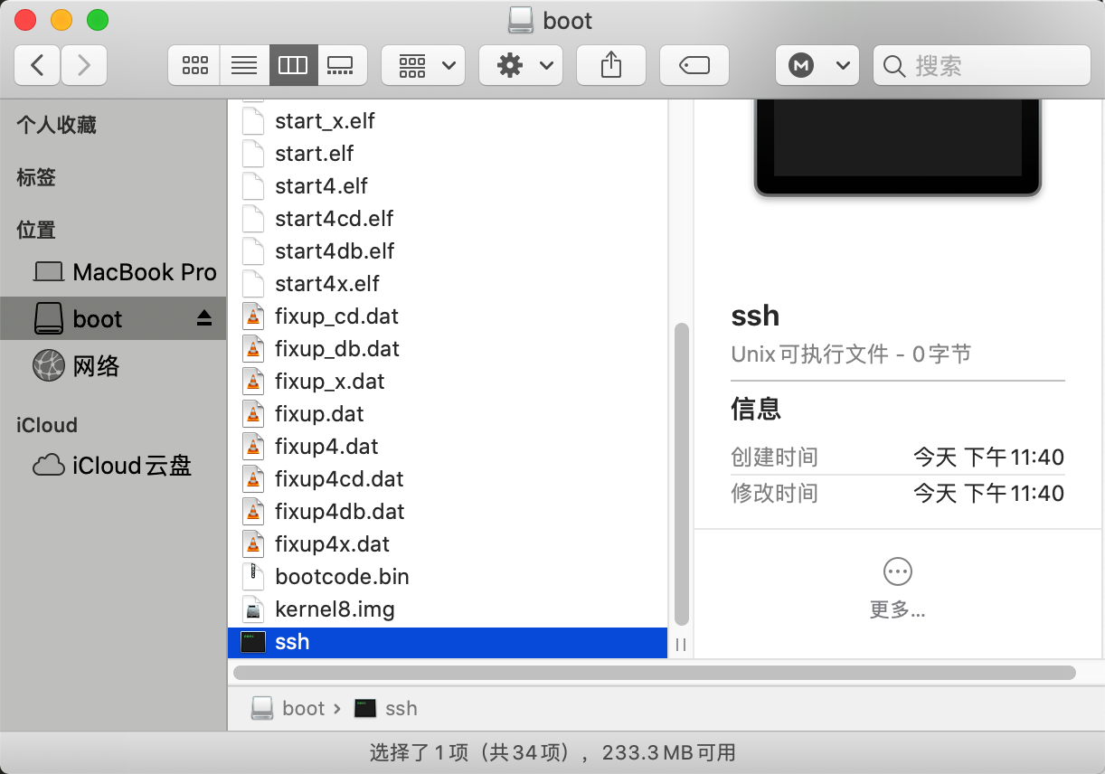Click the iCloud sidebar heading
1105x774 pixels.
[47, 425]
